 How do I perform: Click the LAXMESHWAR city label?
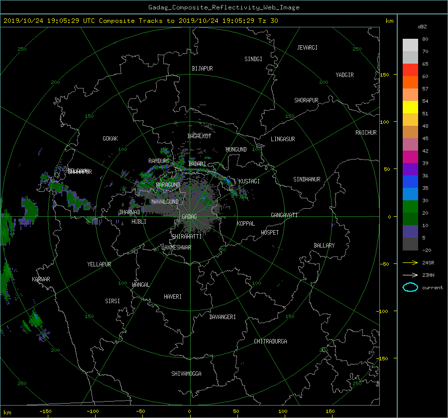click(176, 248)
